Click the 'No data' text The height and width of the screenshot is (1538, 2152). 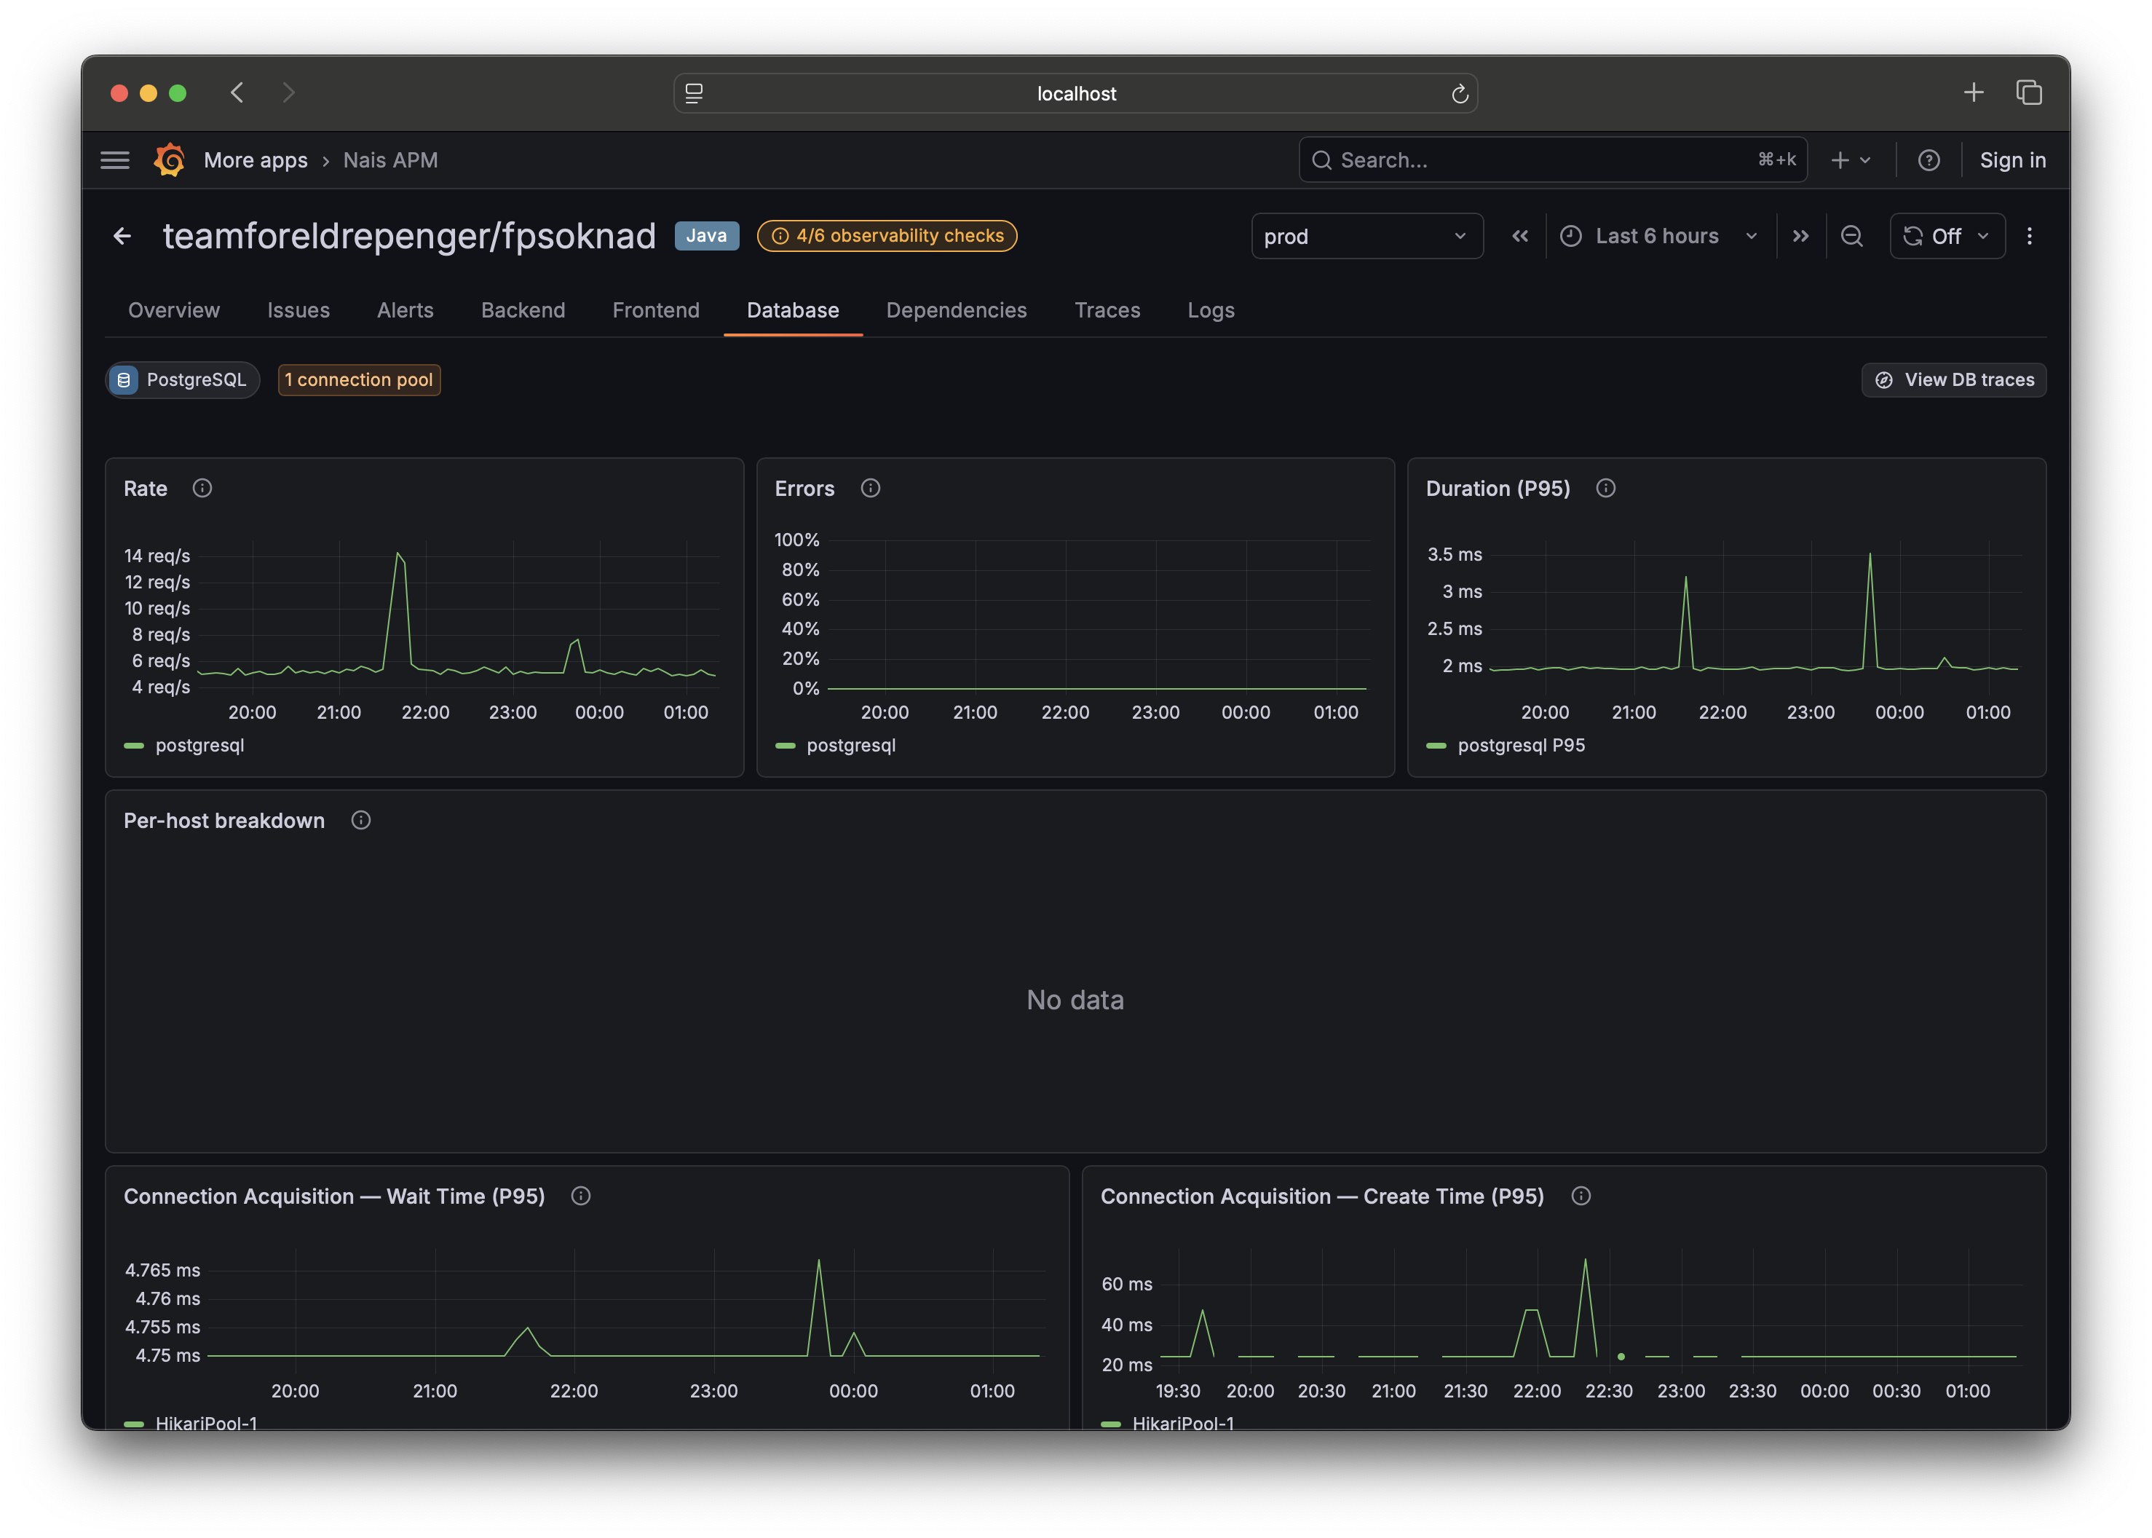pyautogui.click(x=1075, y=1000)
